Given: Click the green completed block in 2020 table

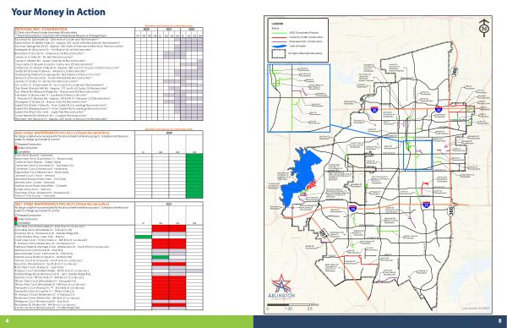Looking at the screenshot, I should (194, 176).
